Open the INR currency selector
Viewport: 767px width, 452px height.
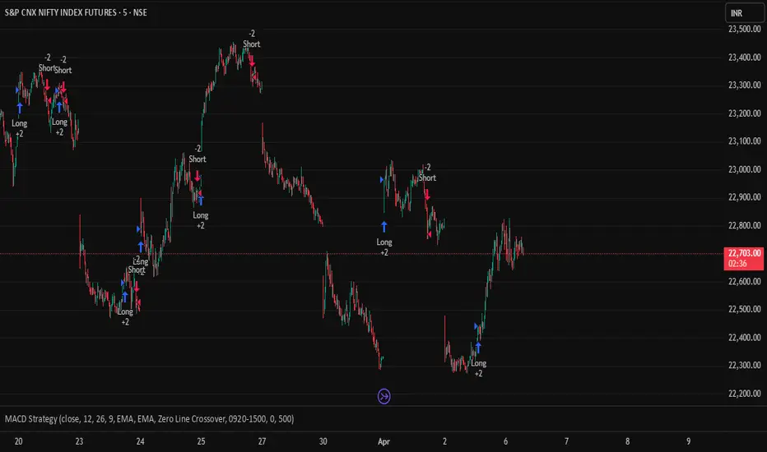(744, 13)
